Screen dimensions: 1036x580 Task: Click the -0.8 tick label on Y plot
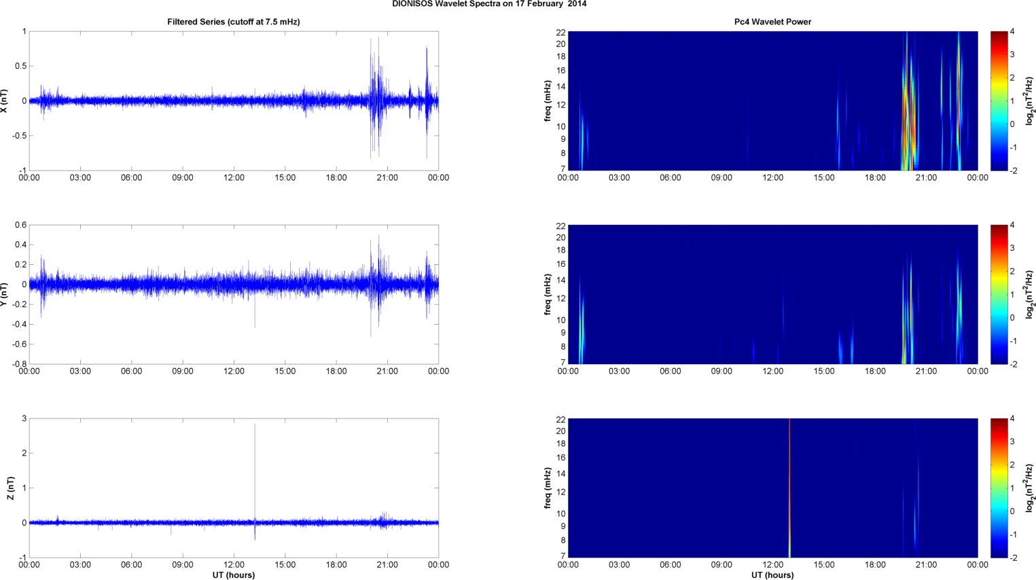click(18, 364)
